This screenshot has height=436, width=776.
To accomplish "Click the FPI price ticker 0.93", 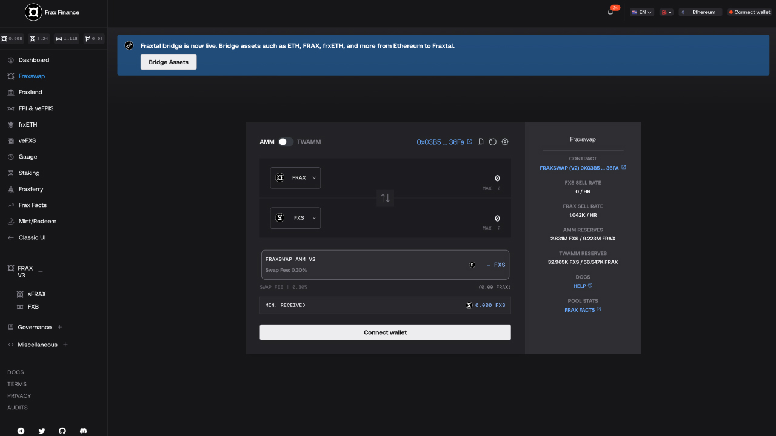I will (x=94, y=39).
